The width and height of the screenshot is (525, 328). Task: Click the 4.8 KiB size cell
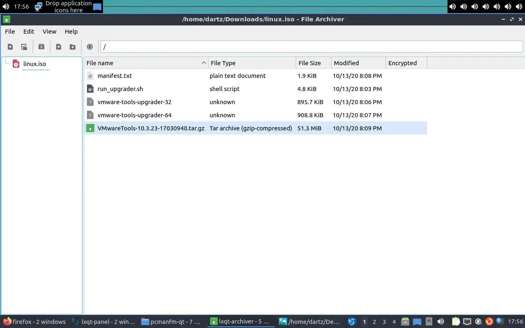click(307, 89)
